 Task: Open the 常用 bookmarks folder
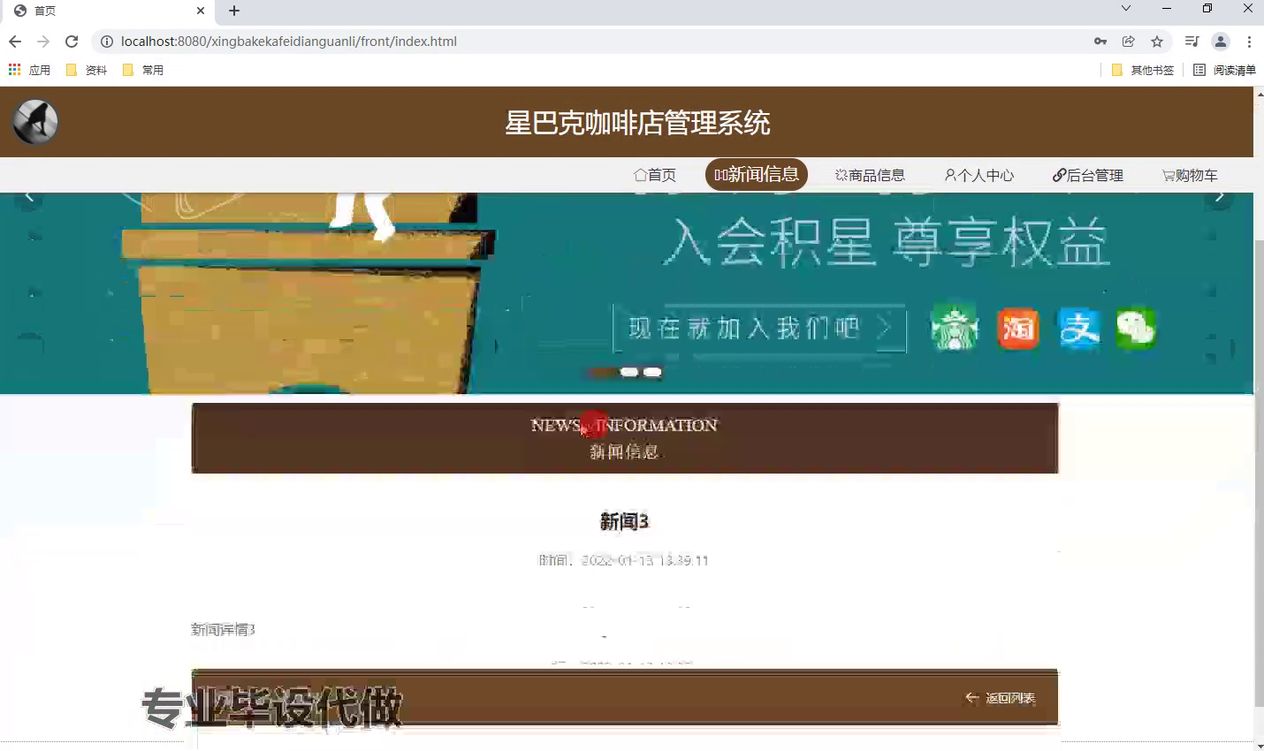coord(143,70)
